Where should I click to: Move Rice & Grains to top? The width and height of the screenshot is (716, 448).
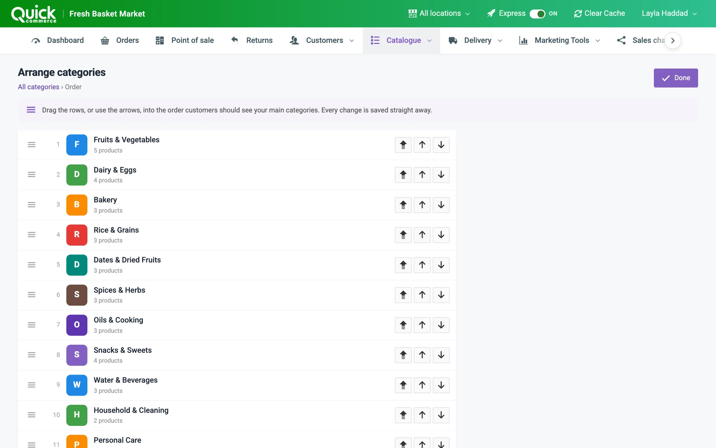(x=403, y=235)
